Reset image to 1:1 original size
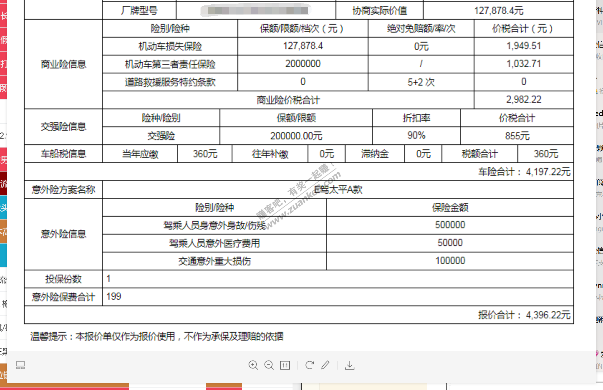 (285, 365)
